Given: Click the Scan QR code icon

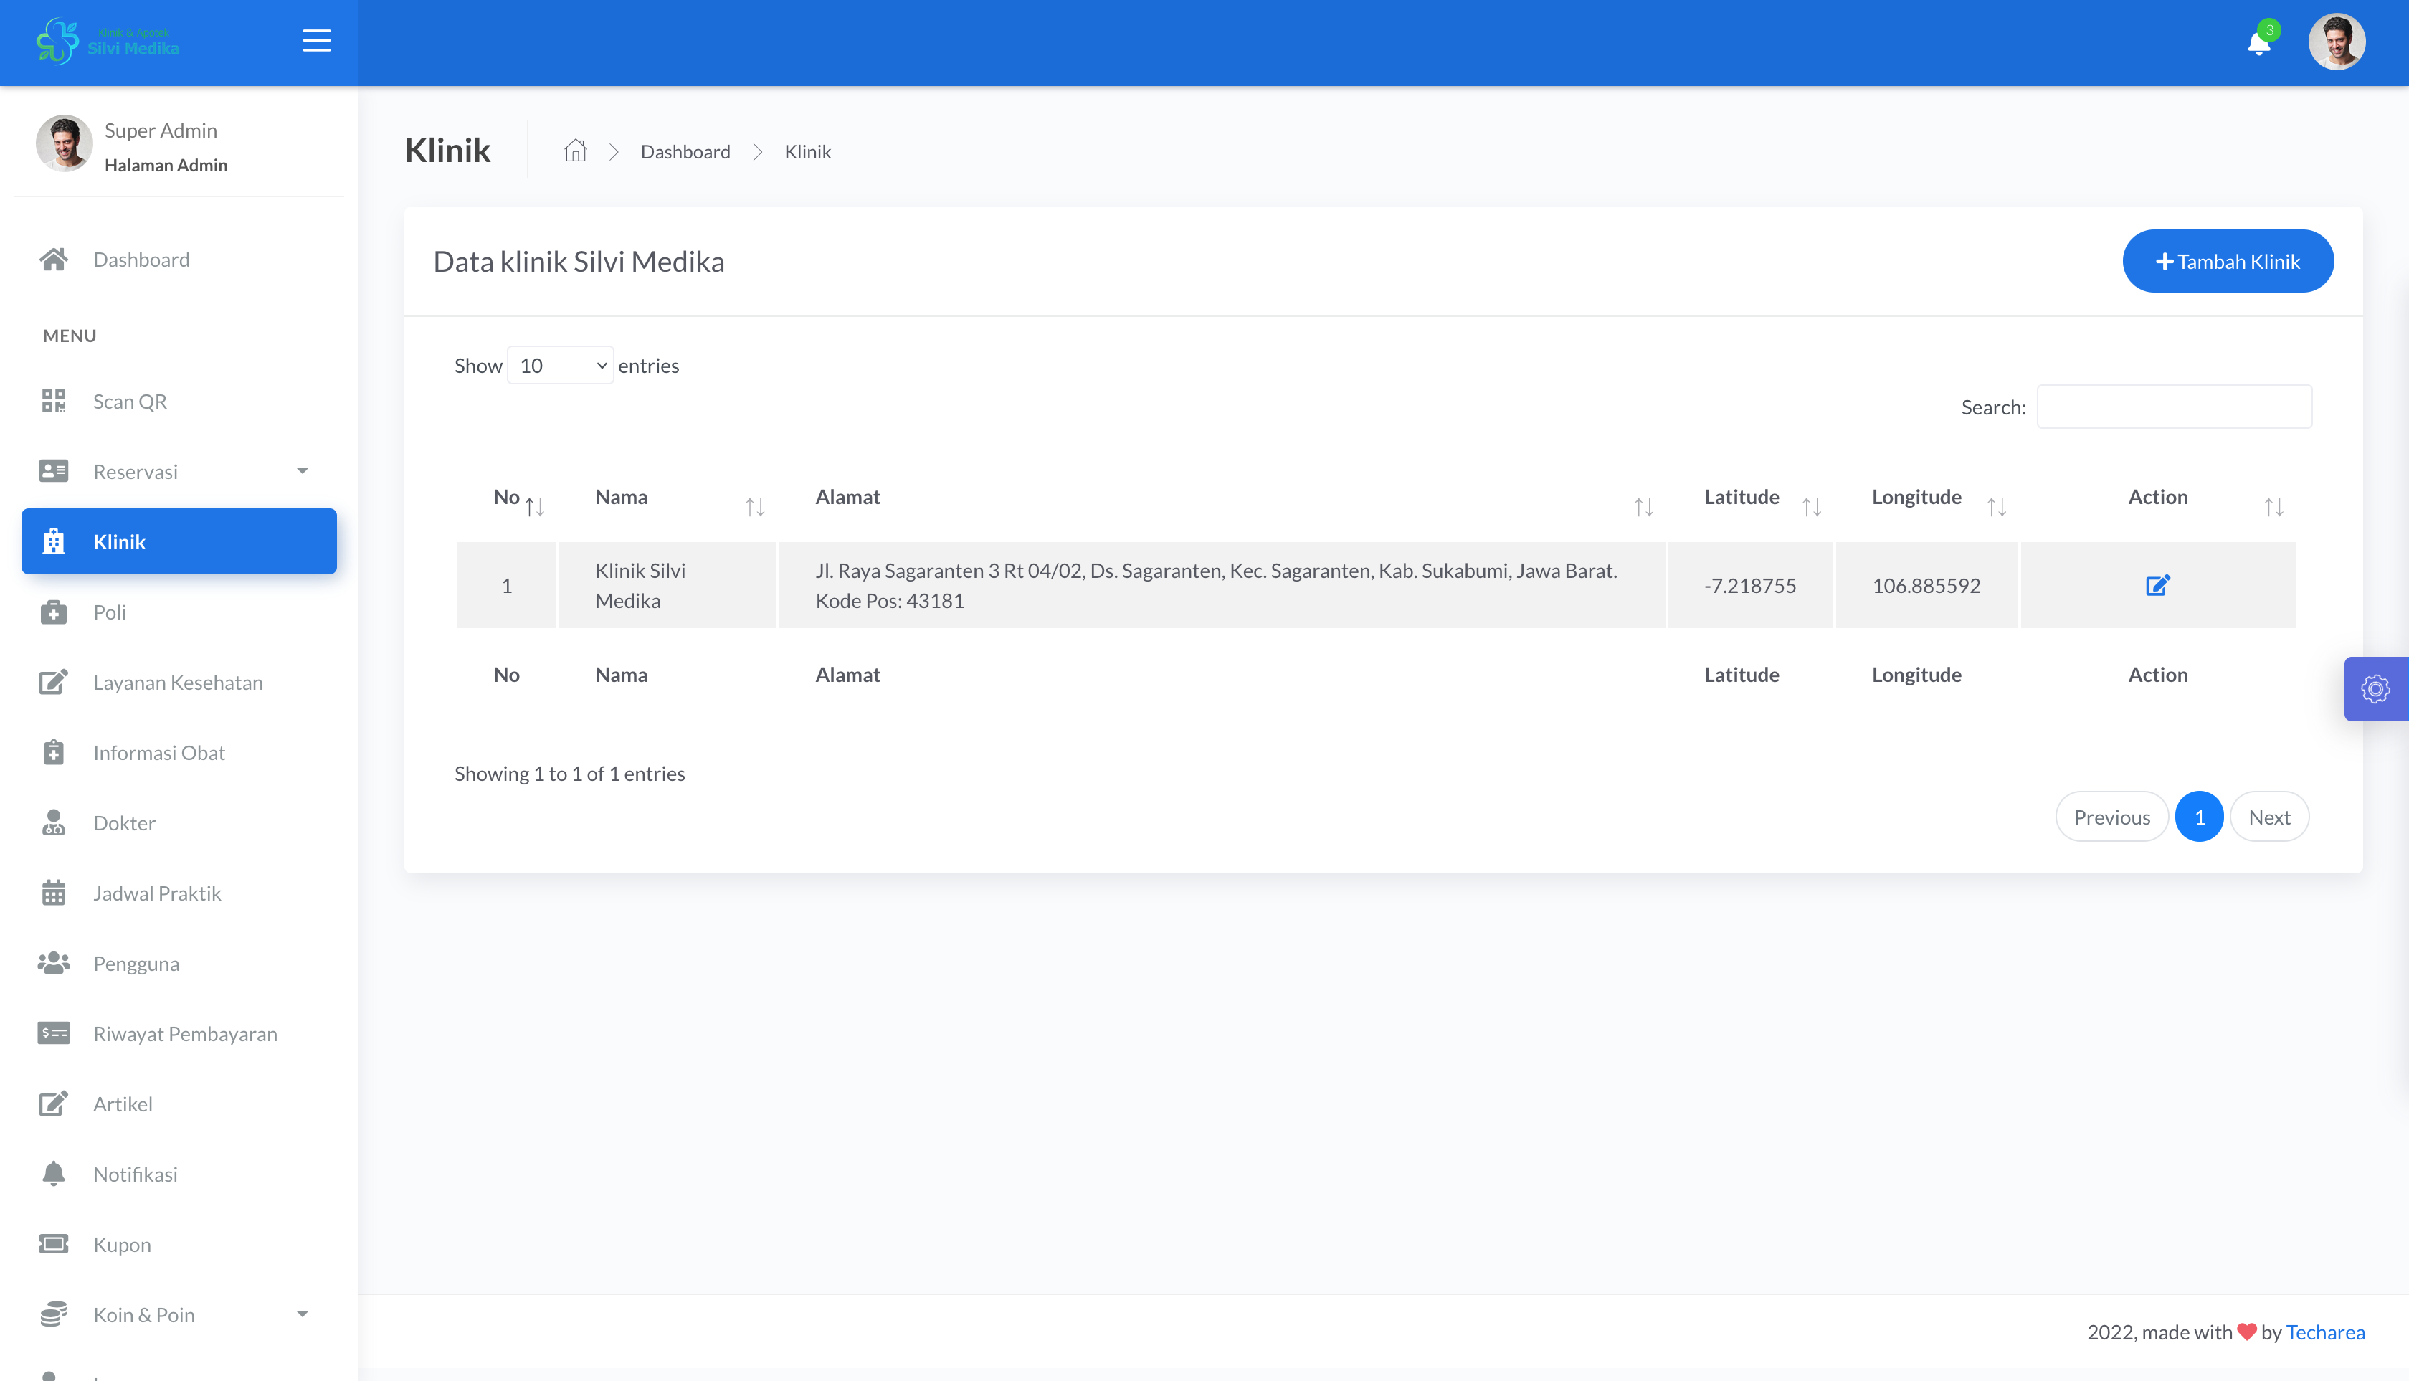Looking at the screenshot, I should coord(53,402).
